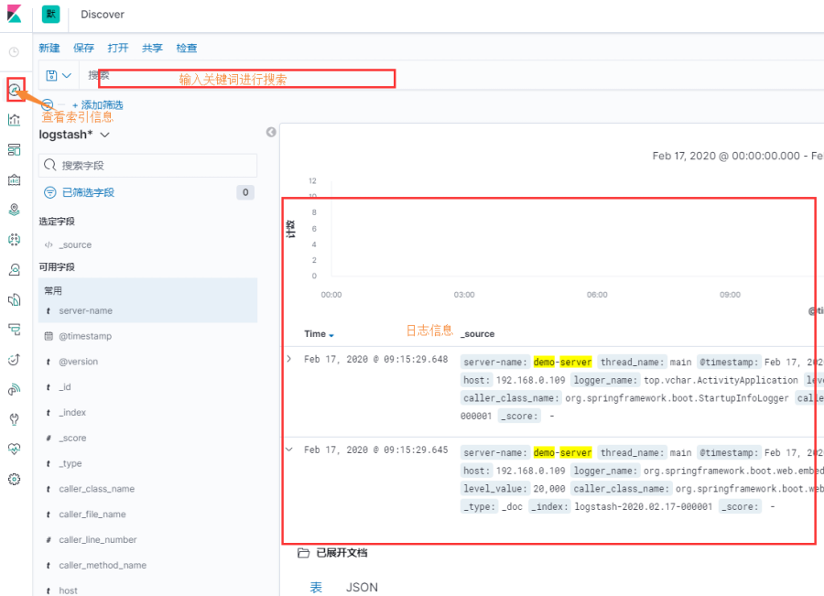
Task: Select caller_method_name field in list
Action: pos(103,566)
